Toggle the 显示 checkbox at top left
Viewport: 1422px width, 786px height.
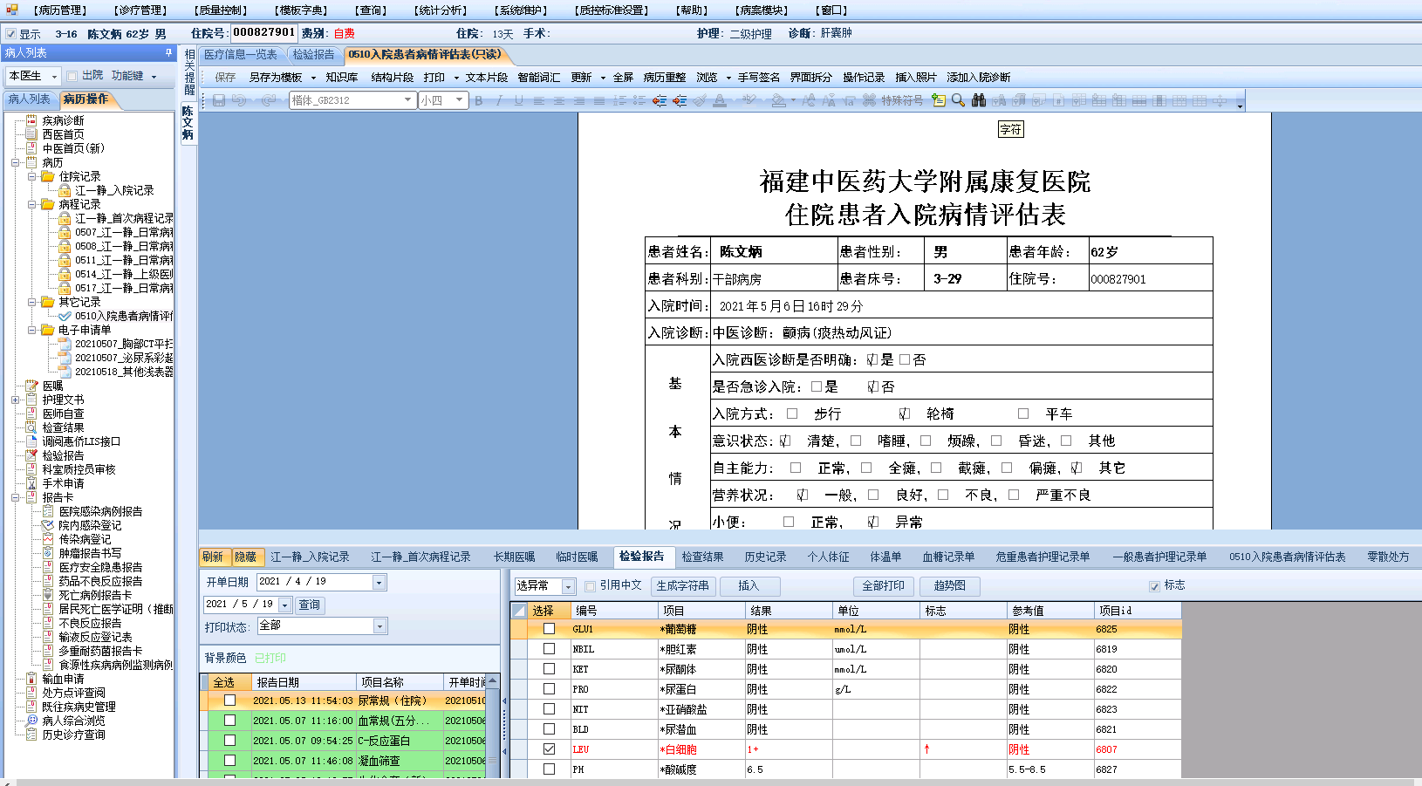[x=10, y=34]
